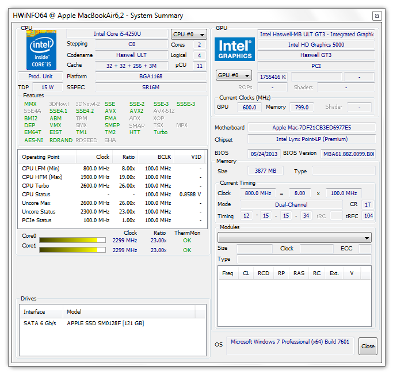Click the GPU memory field 1755416 K
Image resolution: width=393 pixels, height=377 pixels.
coord(273,77)
